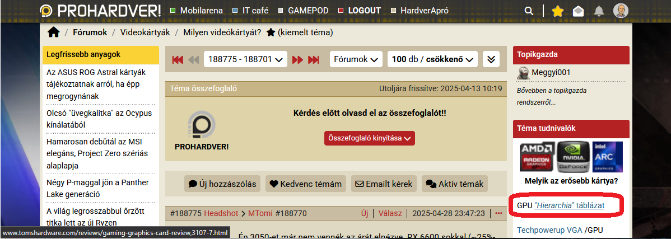Open the Fórumok dropdown in the toolbar
671x239 pixels.
tap(356, 59)
